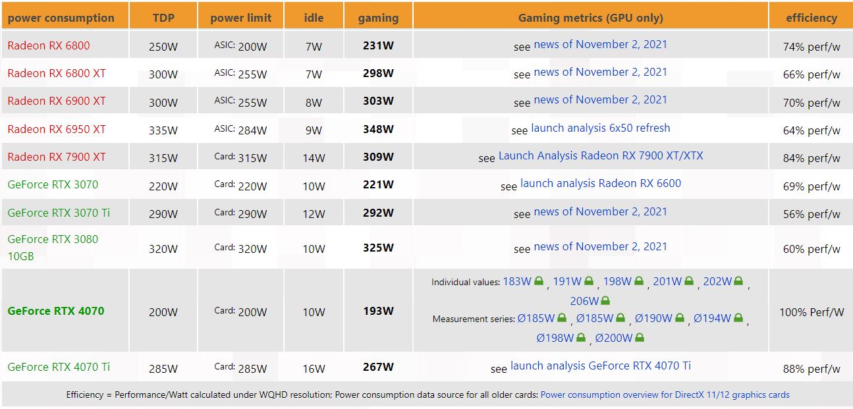Click the lock icon after 191W
This screenshot has width=853, height=409.
[x=589, y=281]
